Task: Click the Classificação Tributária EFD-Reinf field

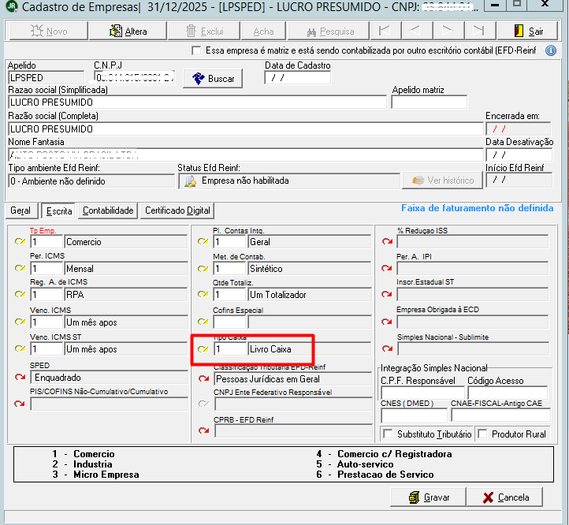Action: tap(293, 379)
